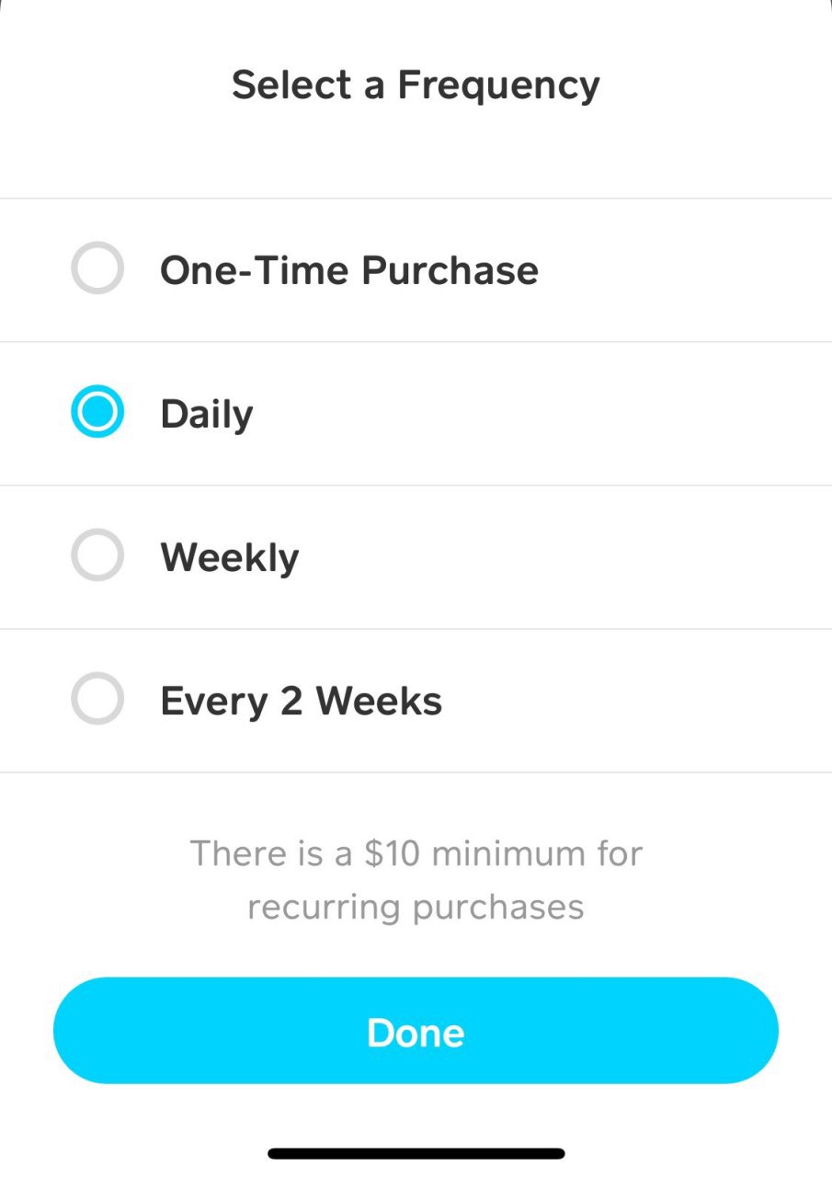Tap the "One-Time Purchase" label text
This screenshot has height=1177, width=832.
(348, 270)
